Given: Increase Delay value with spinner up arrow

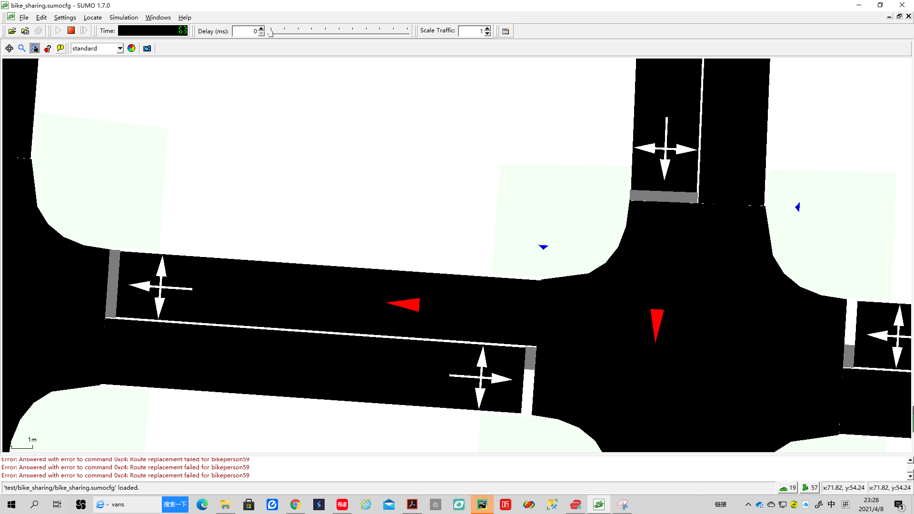Looking at the screenshot, I should [261, 28].
